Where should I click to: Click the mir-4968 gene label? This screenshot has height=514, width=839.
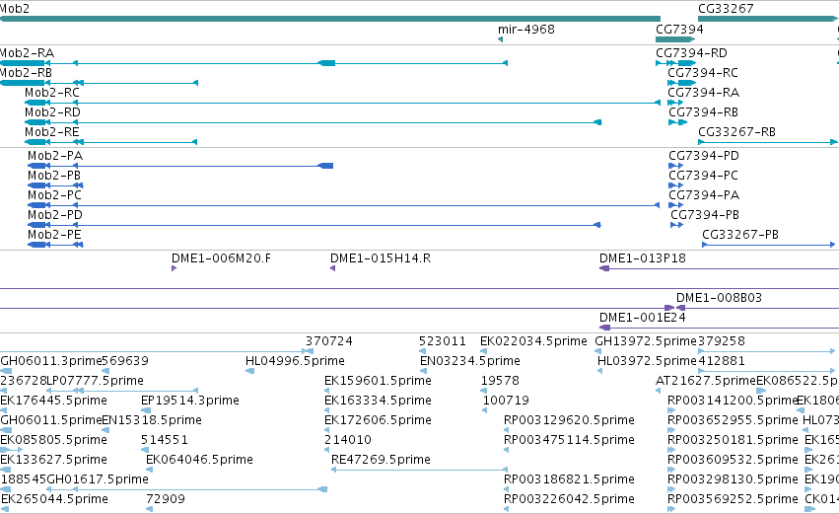pos(526,30)
